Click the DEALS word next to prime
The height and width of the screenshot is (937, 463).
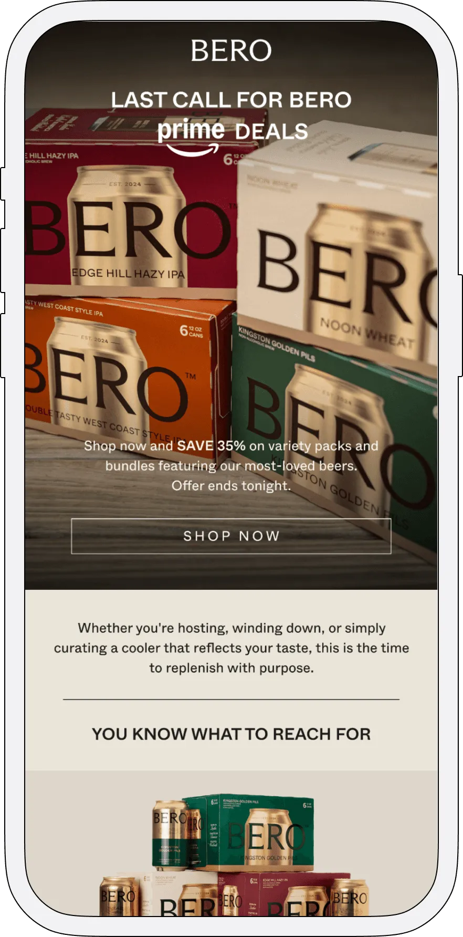coord(272,131)
